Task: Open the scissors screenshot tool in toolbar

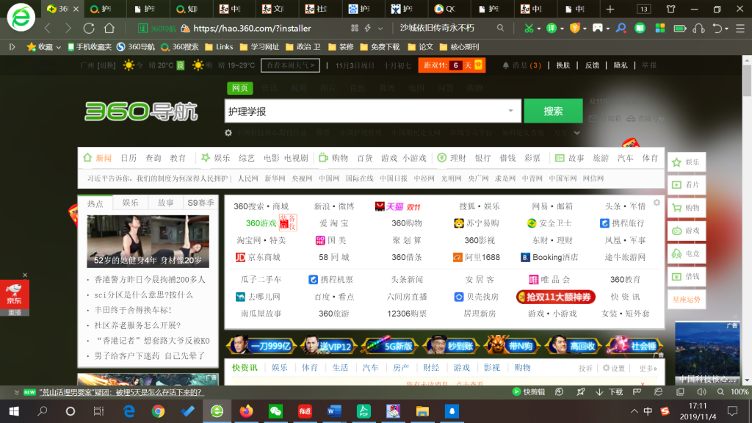Action: point(529,29)
